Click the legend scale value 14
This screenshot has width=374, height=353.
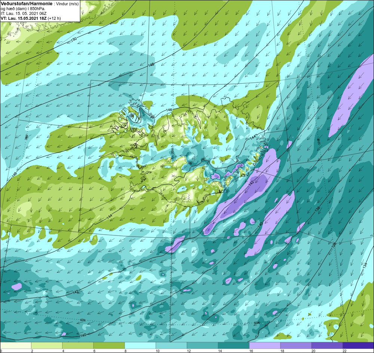220,351
